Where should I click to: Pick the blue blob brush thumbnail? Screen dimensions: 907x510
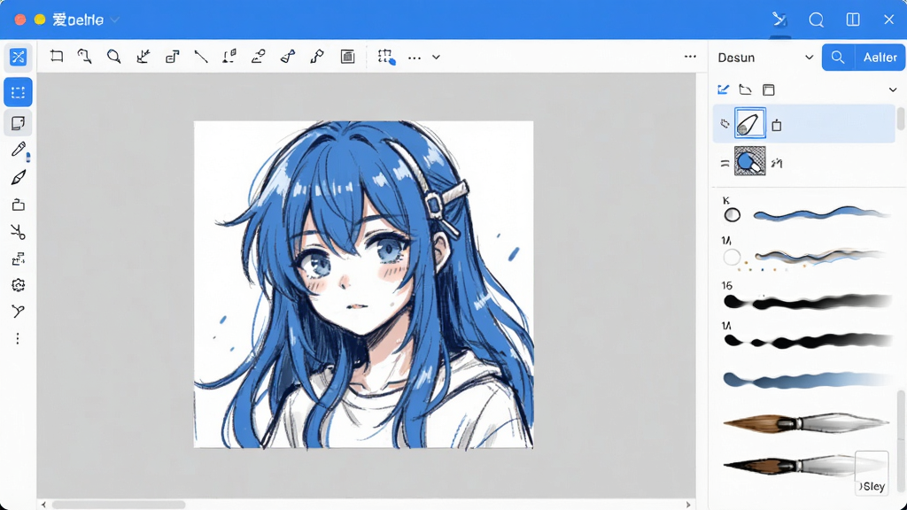[750, 161]
